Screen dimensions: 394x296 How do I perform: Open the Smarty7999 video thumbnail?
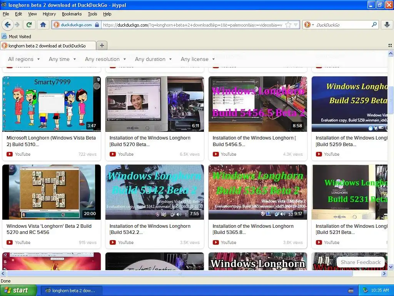coord(52,104)
